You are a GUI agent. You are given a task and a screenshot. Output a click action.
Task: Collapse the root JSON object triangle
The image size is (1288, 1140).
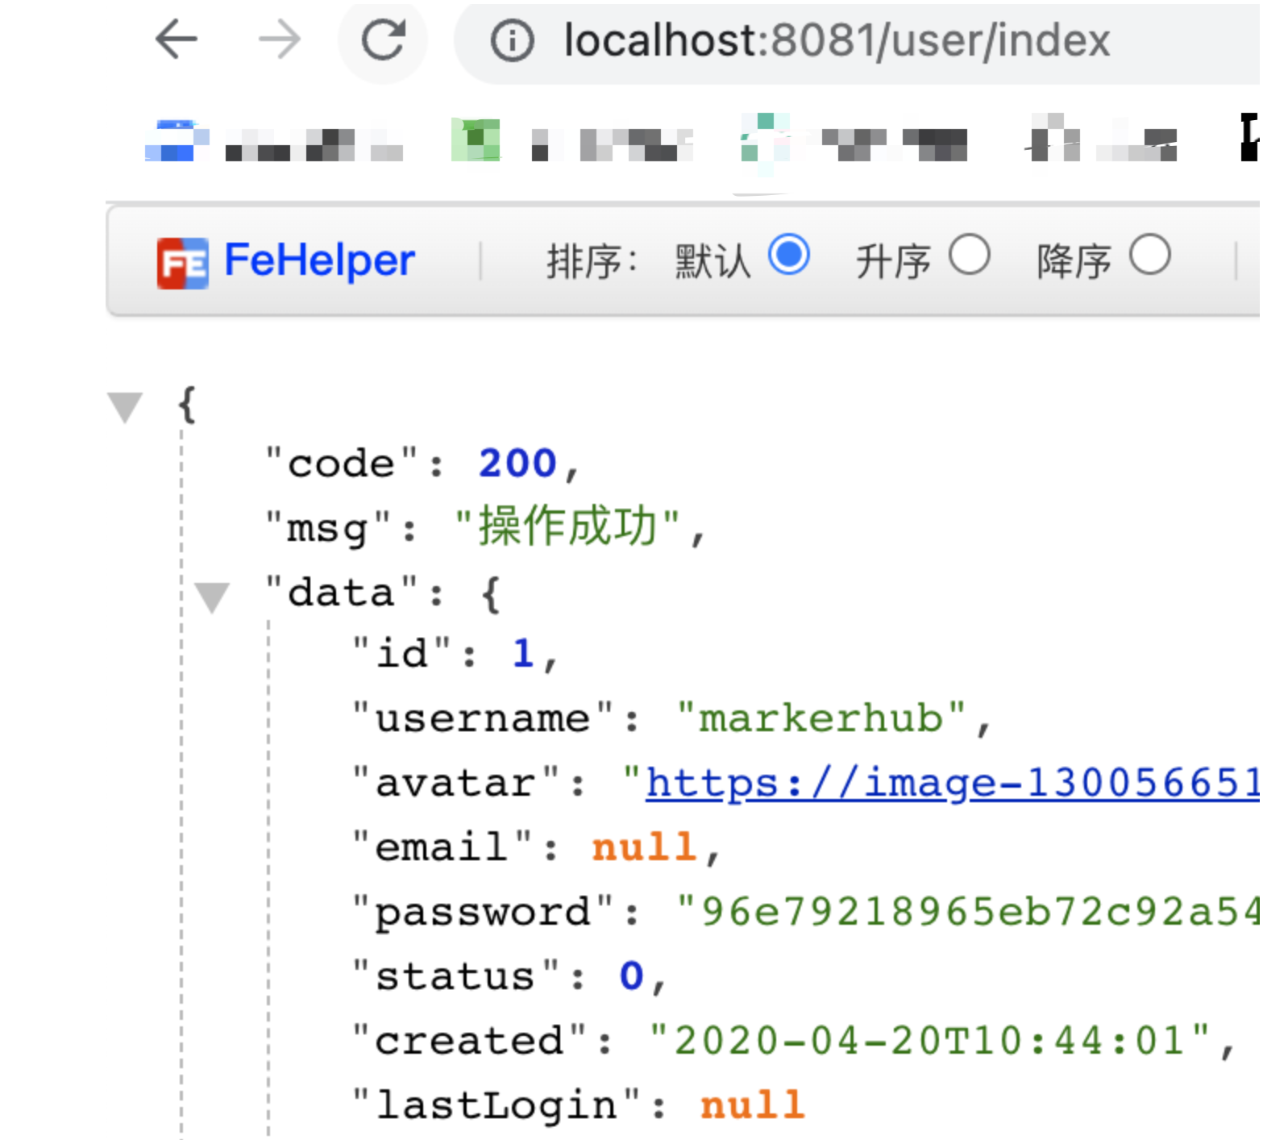pyautogui.click(x=125, y=406)
